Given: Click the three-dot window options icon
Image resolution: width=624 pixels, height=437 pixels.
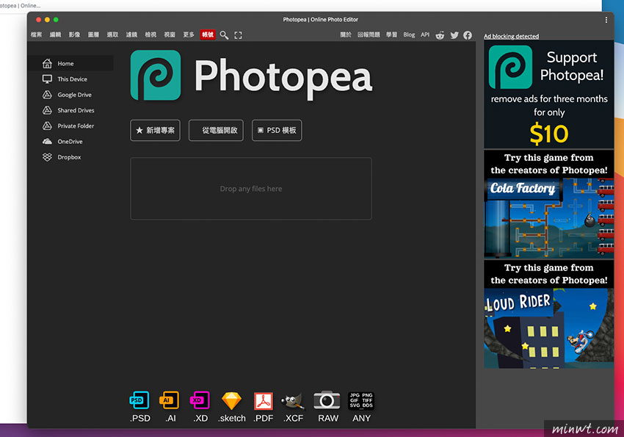Looking at the screenshot, I should pos(606,20).
